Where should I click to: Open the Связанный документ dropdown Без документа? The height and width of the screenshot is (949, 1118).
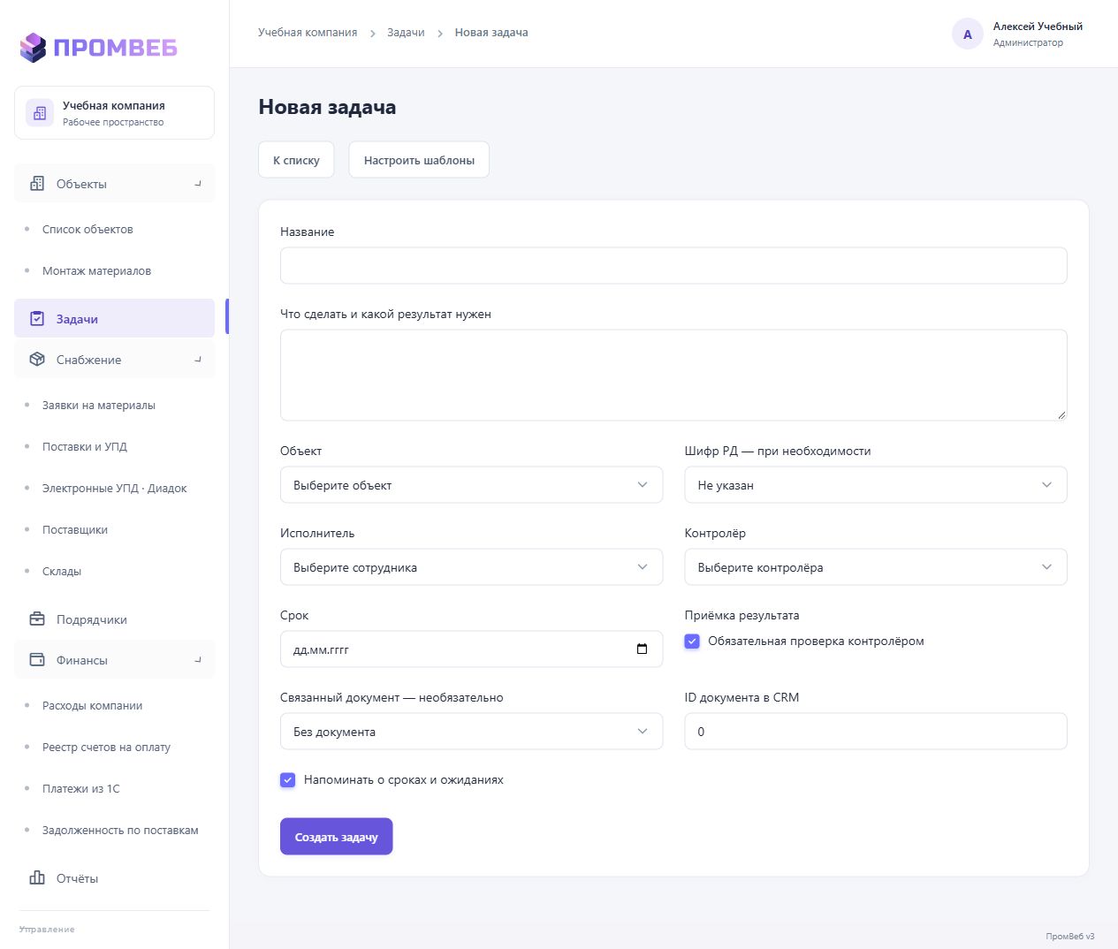(471, 732)
